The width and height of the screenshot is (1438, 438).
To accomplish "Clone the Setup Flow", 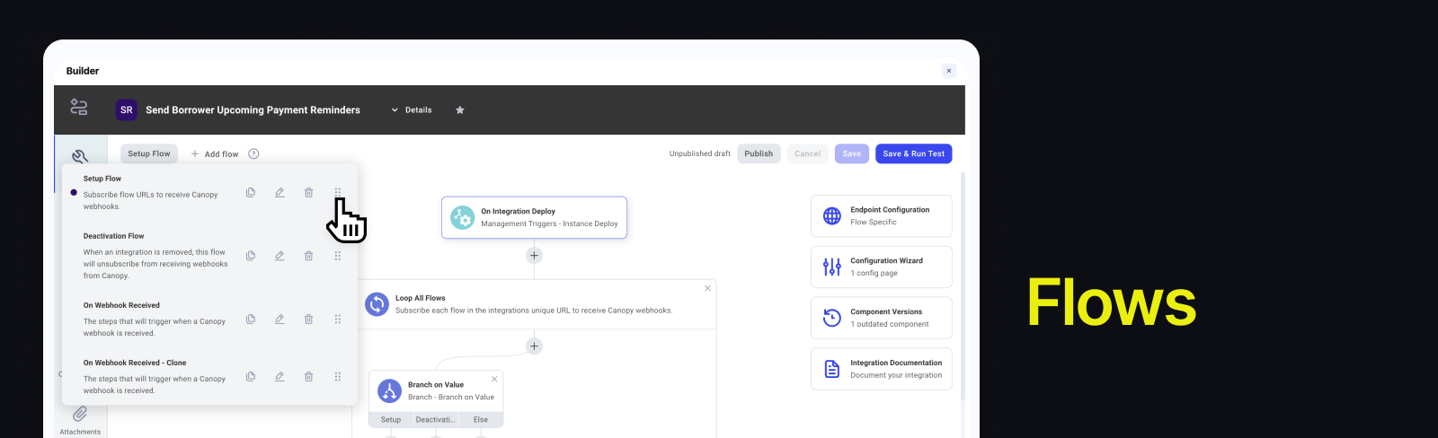I will coord(251,192).
